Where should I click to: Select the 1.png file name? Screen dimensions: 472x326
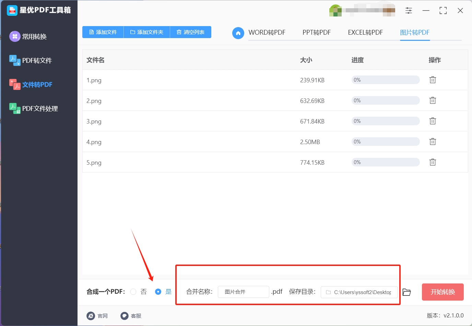click(x=94, y=80)
